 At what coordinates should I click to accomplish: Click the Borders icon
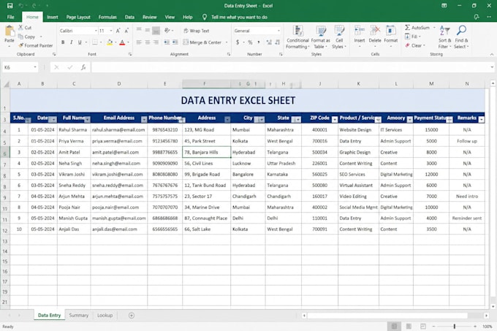click(x=95, y=42)
